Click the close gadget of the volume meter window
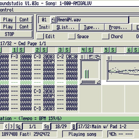This screenshot has width=139, height=139. [x=82, y=57]
